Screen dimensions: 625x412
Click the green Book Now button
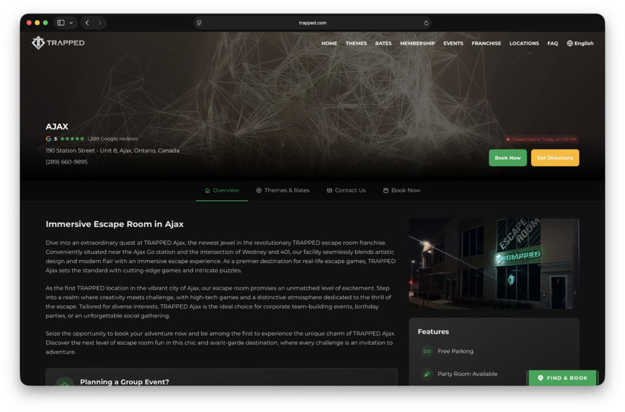tap(507, 158)
